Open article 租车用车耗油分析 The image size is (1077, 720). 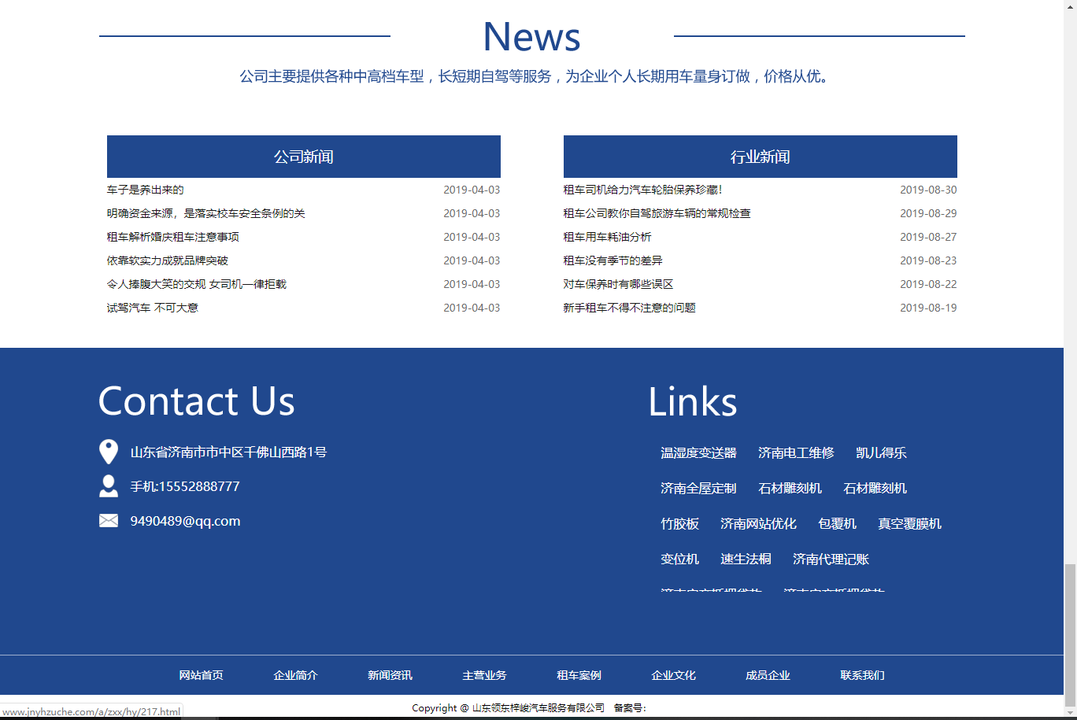(x=607, y=237)
